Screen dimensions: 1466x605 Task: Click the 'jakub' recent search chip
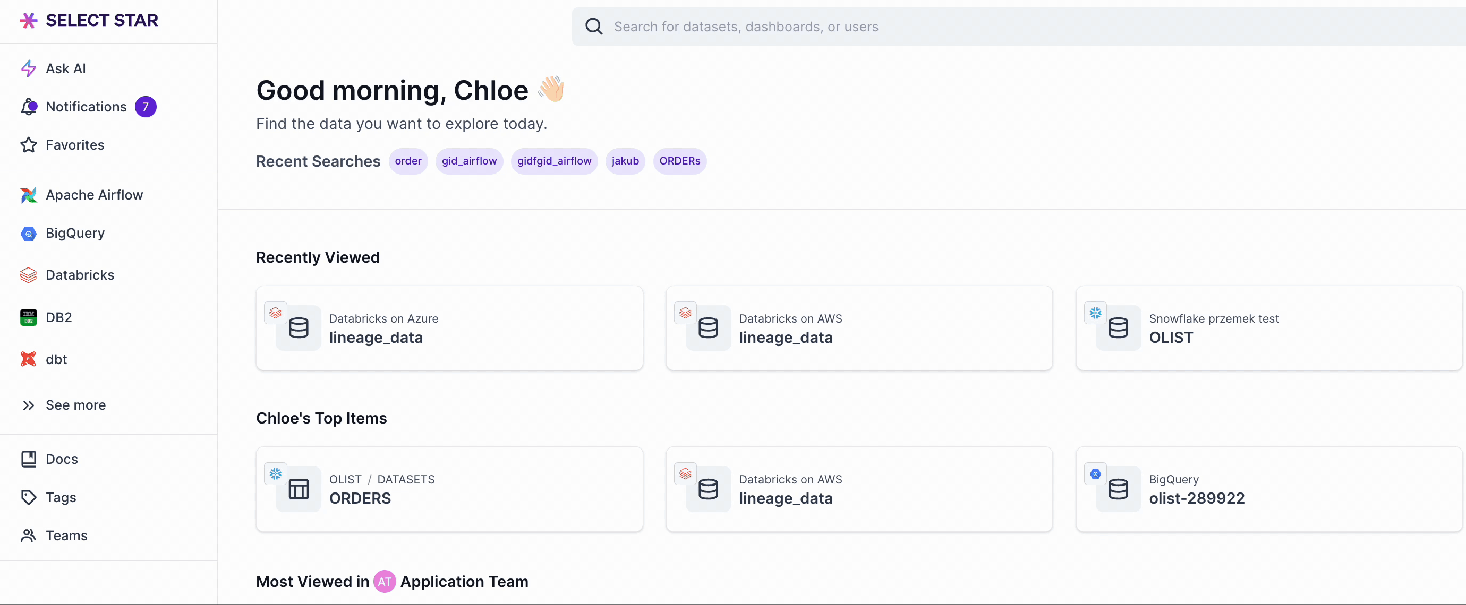point(625,161)
